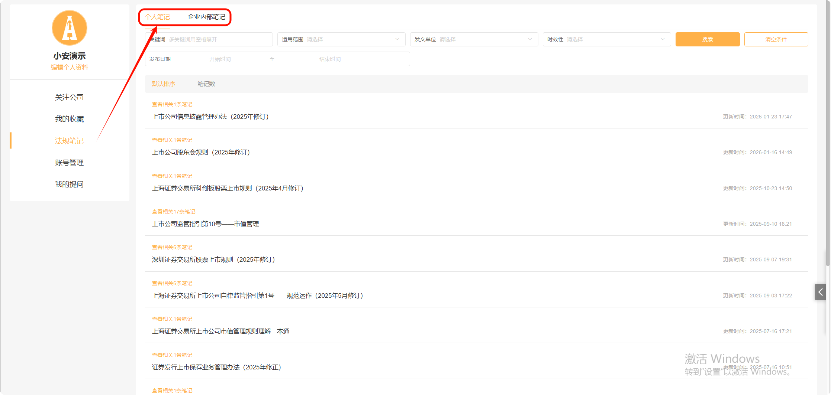The image size is (831, 395).
Task: Open 我的收藏 in the sidebar
Action: pos(70,119)
